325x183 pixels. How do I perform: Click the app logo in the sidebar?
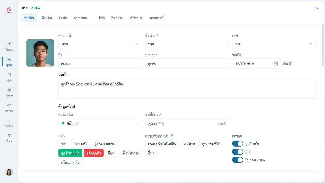pos(9,10)
